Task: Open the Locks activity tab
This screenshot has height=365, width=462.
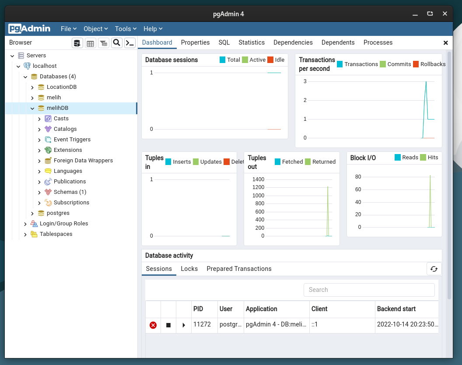Action: (189, 269)
